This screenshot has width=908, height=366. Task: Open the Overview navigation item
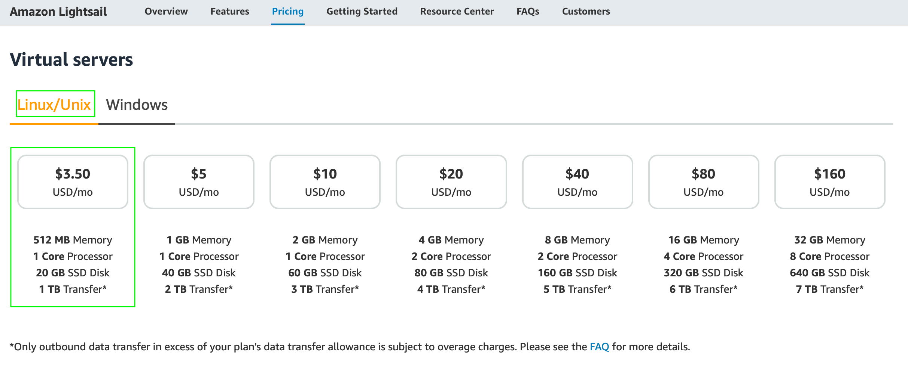pyautogui.click(x=166, y=12)
